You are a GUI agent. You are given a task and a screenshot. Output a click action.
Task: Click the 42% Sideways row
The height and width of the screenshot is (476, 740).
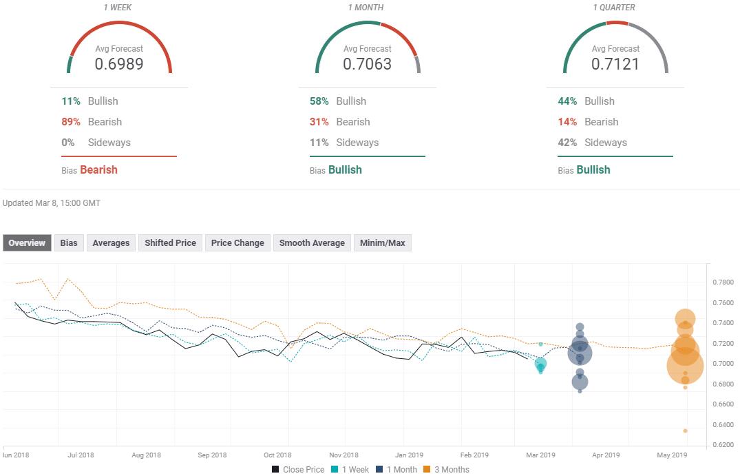(x=593, y=143)
